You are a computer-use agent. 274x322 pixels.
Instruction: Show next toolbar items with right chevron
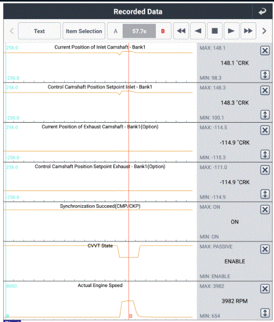click(x=265, y=31)
